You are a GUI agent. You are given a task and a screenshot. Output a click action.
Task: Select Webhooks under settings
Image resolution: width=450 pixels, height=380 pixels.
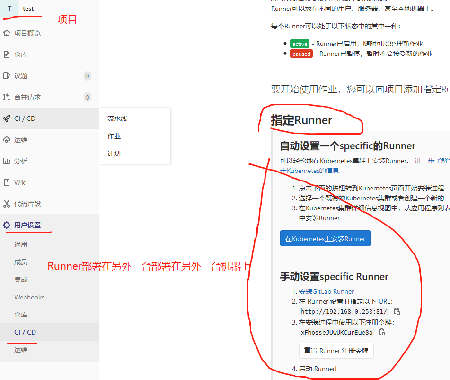(x=29, y=297)
